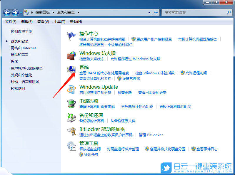The width and height of the screenshot is (235, 175).
Task: Open the 操作中心 heading link
Action: click(89, 34)
